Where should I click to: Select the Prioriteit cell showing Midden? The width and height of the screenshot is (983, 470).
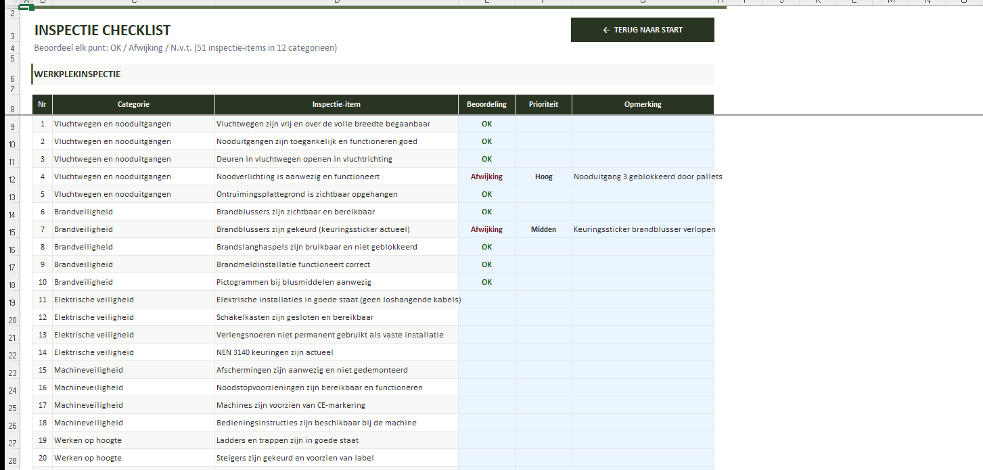pyautogui.click(x=543, y=229)
